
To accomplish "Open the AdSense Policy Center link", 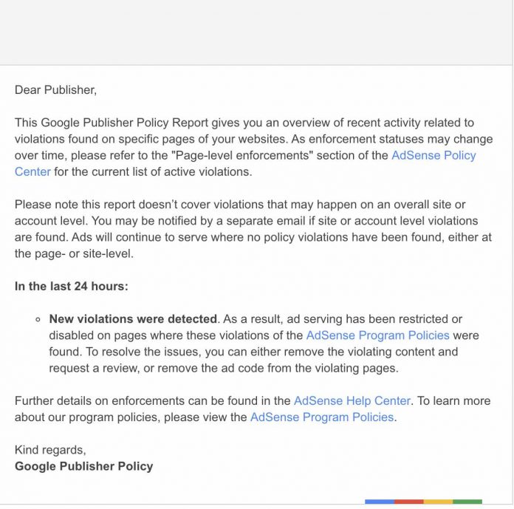I will coord(434,155).
